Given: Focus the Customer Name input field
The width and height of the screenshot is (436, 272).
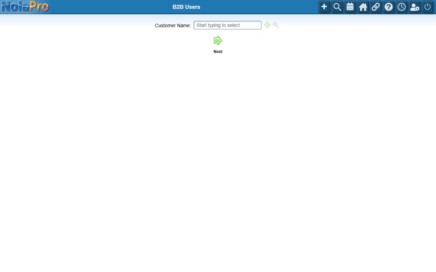Looking at the screenshot, I should (228, 25).
